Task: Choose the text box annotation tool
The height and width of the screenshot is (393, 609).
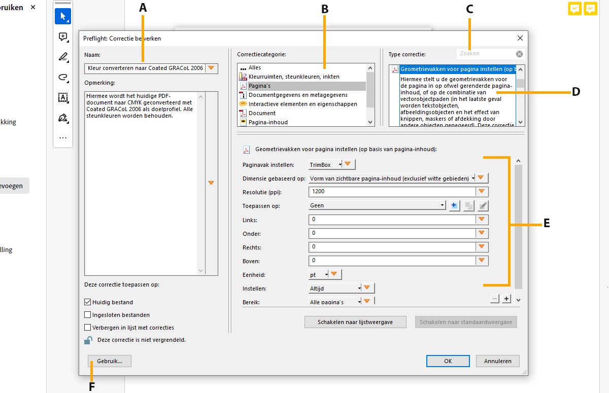Action: tap(62, 97)
